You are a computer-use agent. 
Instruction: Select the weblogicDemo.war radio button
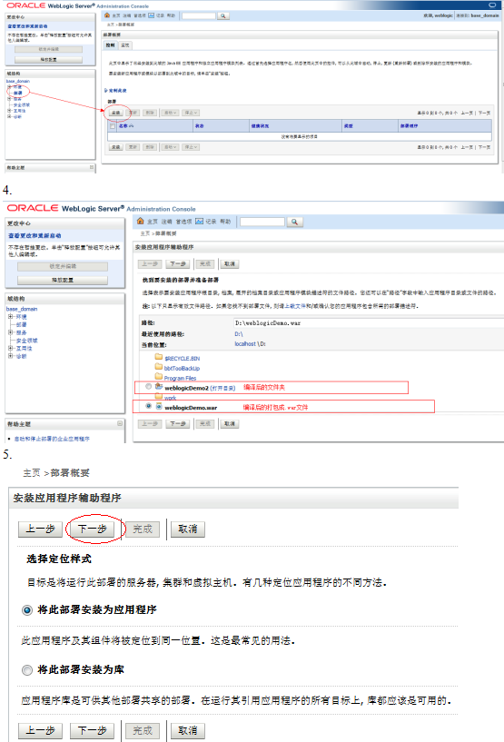(149, 406)
